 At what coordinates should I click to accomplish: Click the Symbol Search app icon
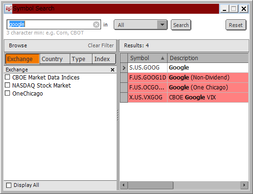click(8, 9)
